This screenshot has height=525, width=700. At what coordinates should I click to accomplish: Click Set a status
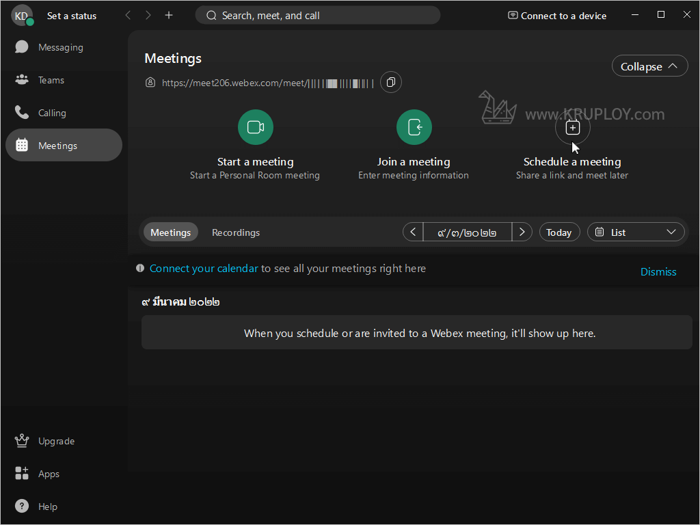pyautogui.click(x=72, y=16)
